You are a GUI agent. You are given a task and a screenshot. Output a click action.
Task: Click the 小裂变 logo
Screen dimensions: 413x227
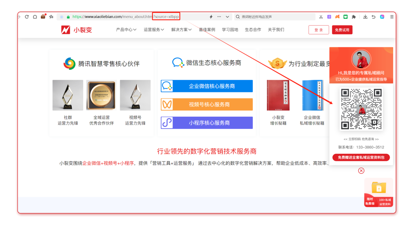[76, 30]
